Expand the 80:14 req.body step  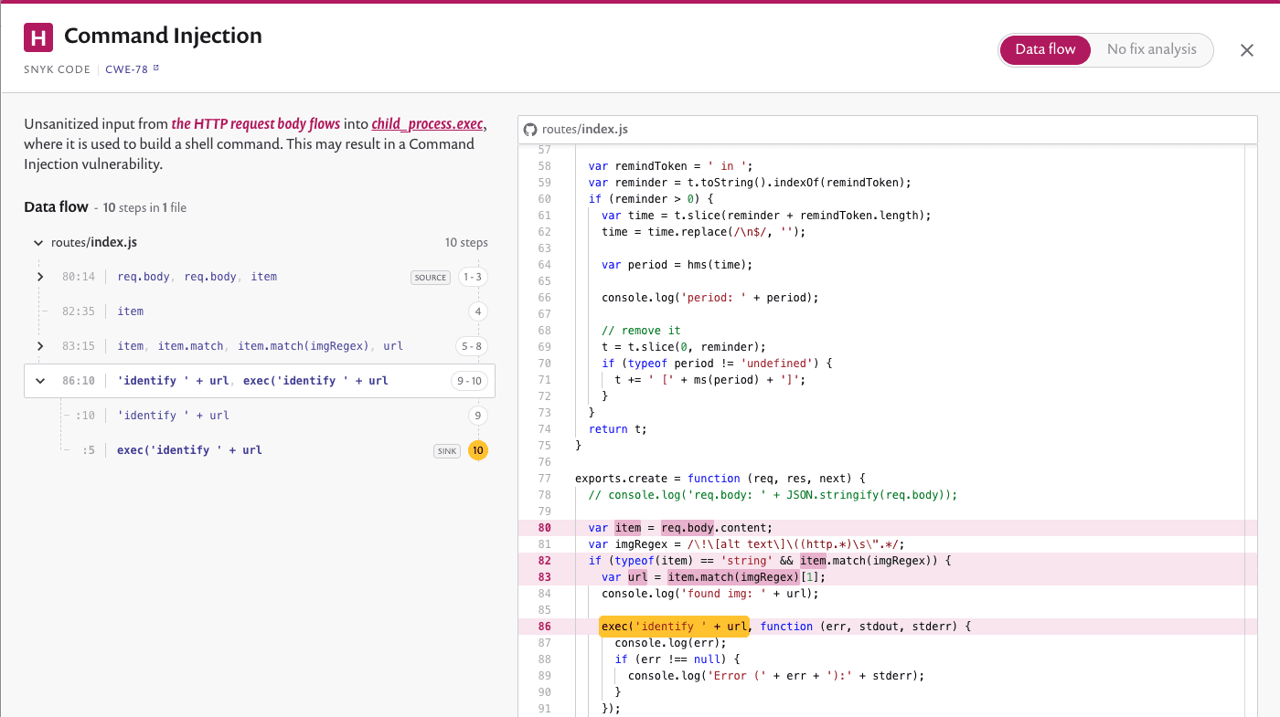click(39, 276)
